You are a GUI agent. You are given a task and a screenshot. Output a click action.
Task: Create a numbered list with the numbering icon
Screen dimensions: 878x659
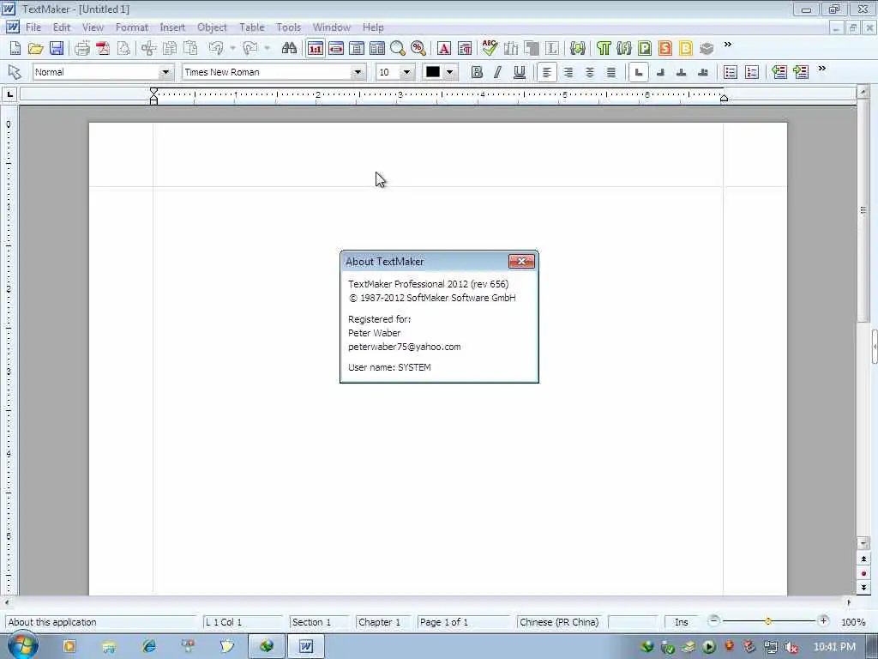[x=752, y=72]
